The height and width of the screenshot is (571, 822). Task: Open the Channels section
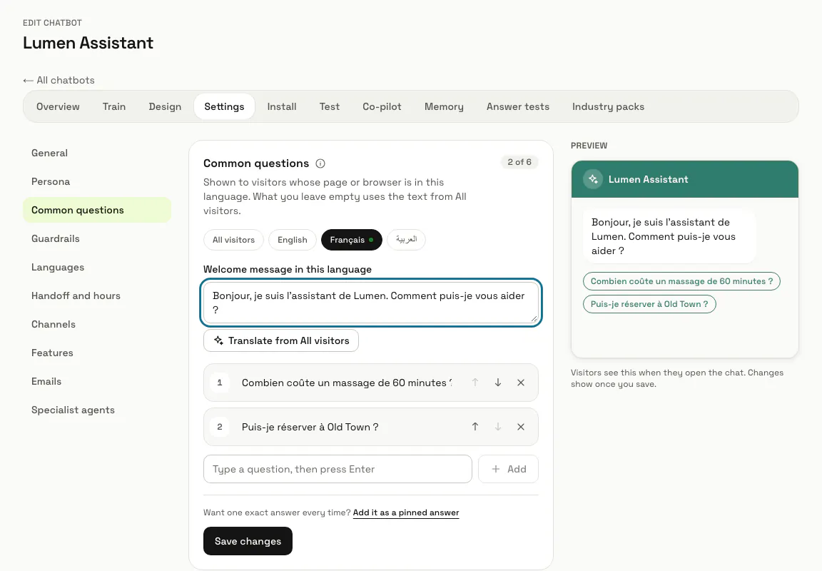point(97,325)
